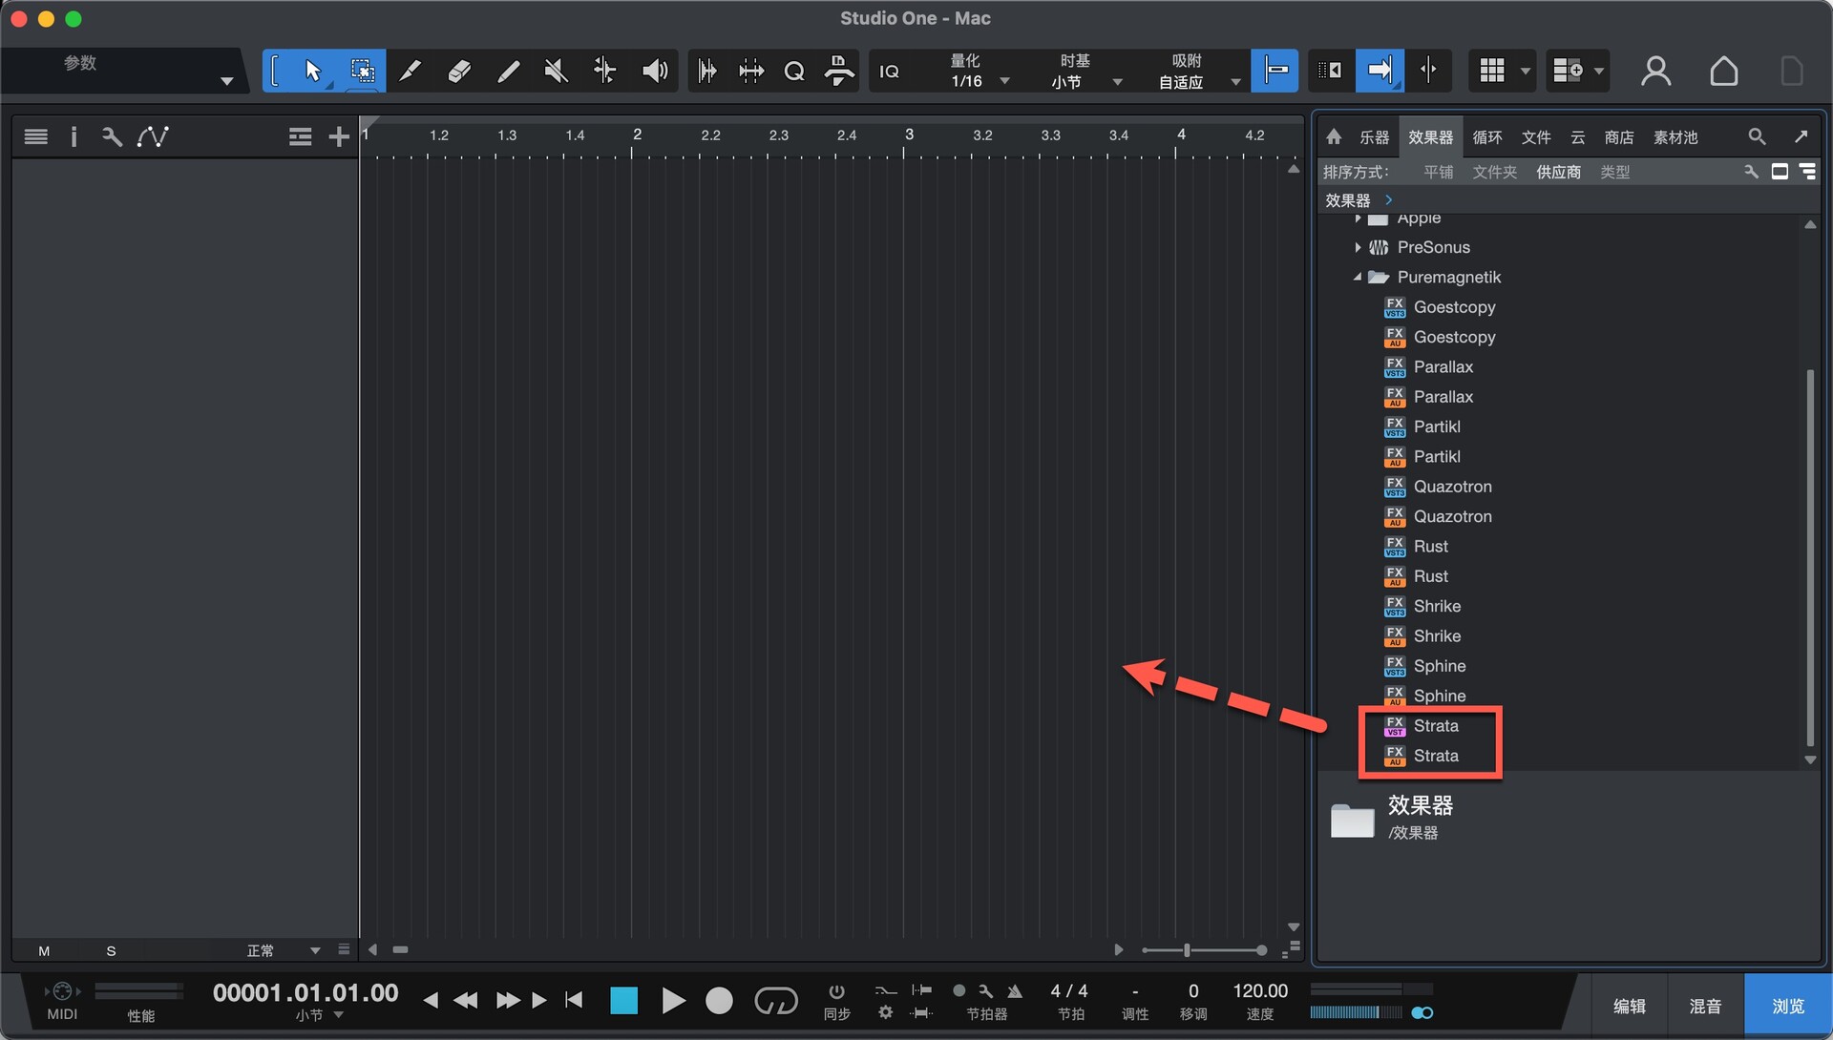Search the browser with magnifier icon
The height and width of the screenshot is (1040, 1833).
coord(1757,136)
